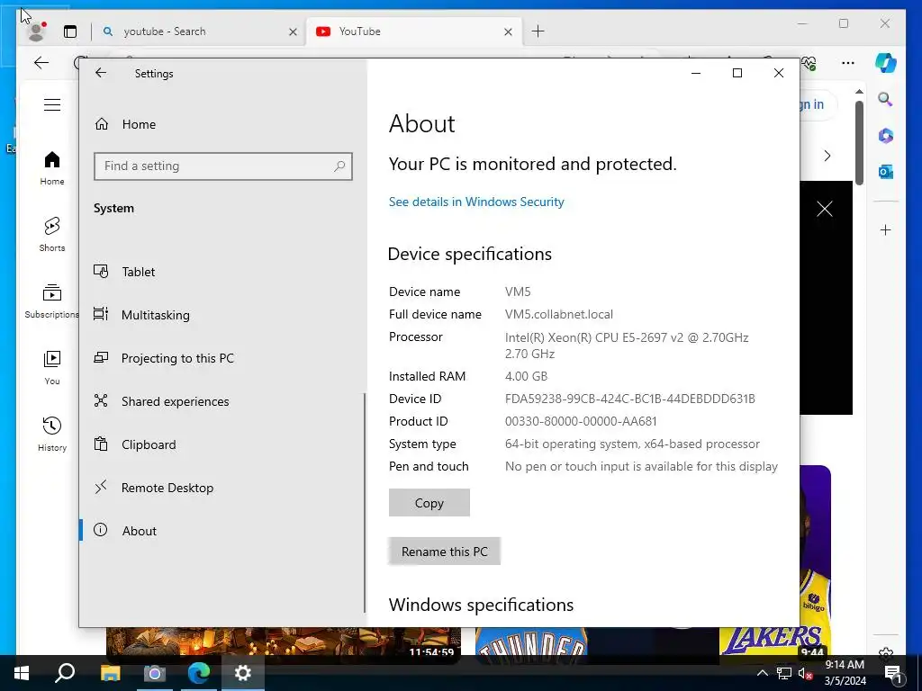Viewport: 922px width, 691px height.
Task: Open Home in the Settings sidebar
Action: coord(125,124)
